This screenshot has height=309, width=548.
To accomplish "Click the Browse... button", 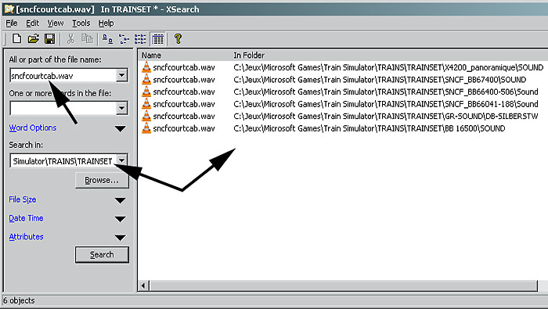I will tap(102, 180).
